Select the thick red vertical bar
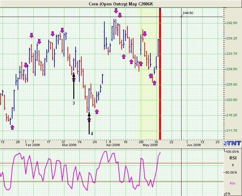Screen dimensions: 242x196 click(x=160, y=74)
